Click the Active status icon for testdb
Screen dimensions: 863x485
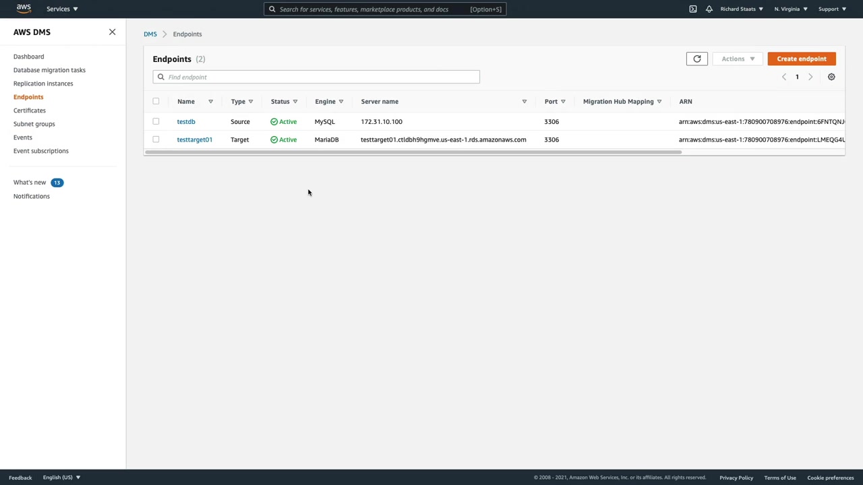point(274,122)
